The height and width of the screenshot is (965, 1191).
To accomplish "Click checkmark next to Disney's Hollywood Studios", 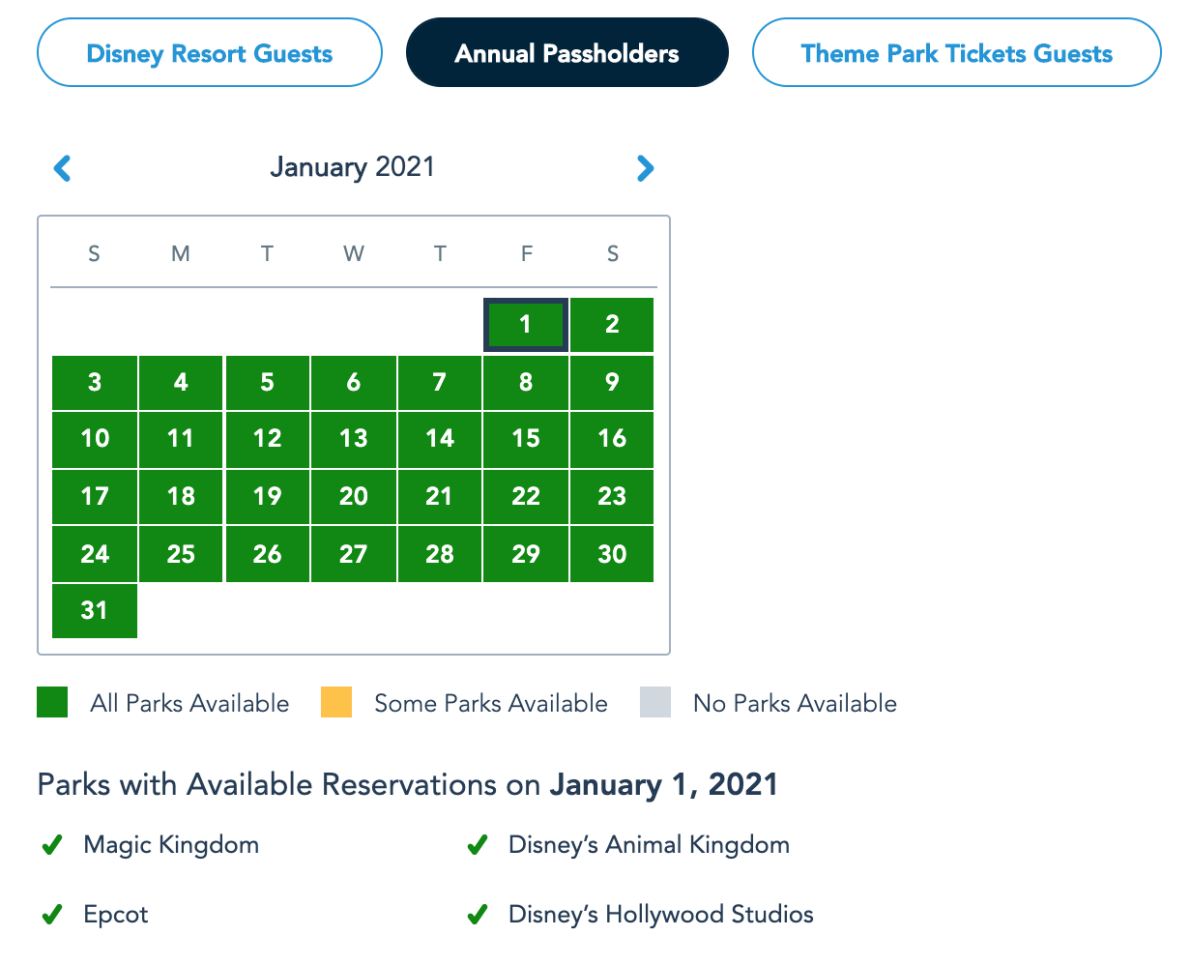I will [x=477, y=915].
